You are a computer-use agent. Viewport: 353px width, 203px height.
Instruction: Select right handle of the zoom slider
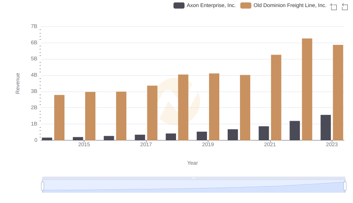(x=345, y=186)
